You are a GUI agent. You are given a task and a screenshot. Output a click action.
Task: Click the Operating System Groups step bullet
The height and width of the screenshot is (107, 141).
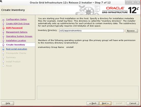click(x=3, y=36)
